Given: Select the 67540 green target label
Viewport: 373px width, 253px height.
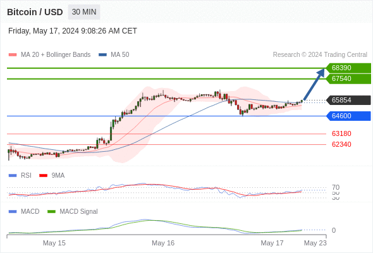Looking at the screenshot, I should tap(348, 78).
